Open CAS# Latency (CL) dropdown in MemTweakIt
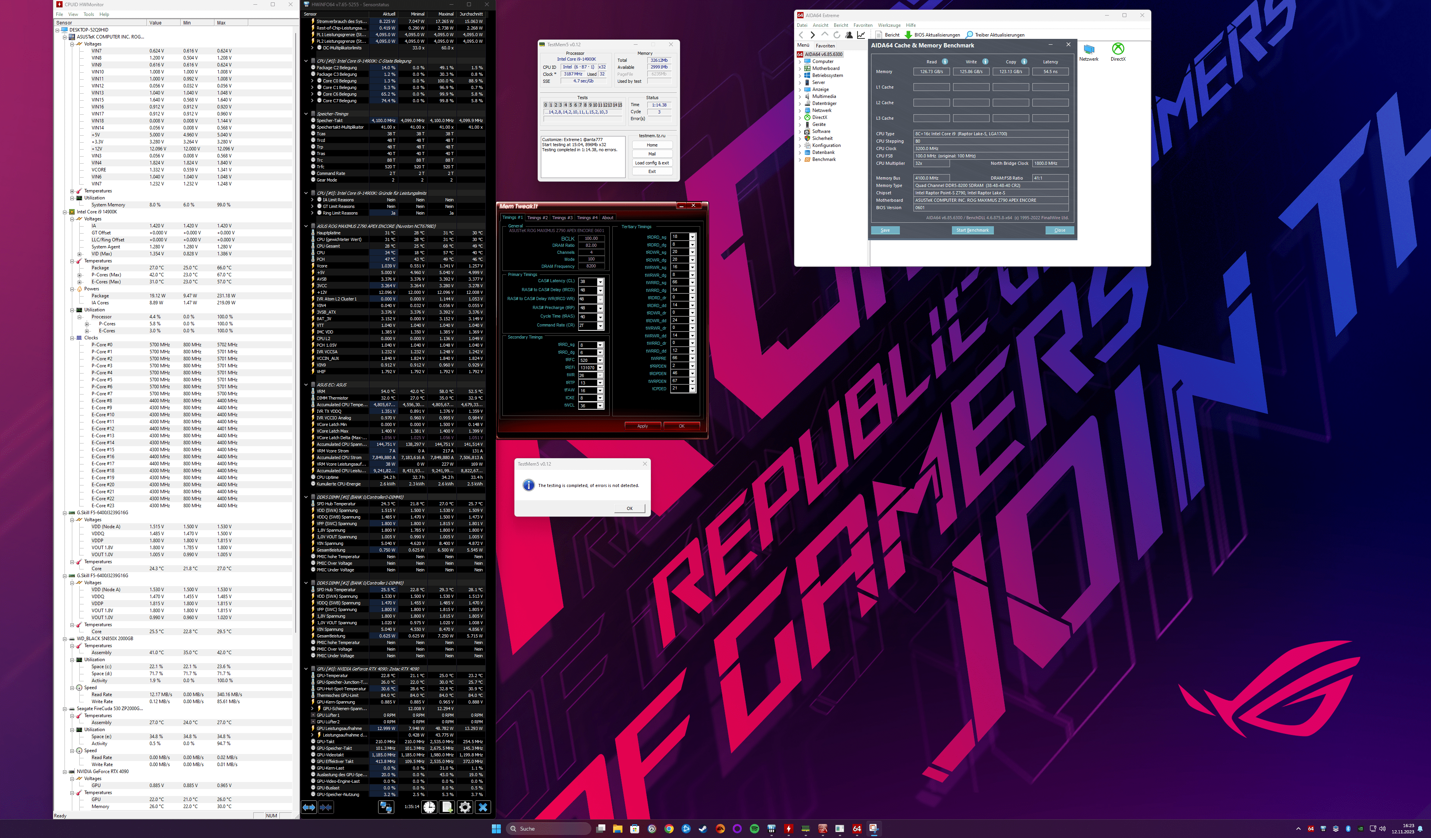This screenshot has height=838, width=1431. pyautogui.click(x=600, y=281)
